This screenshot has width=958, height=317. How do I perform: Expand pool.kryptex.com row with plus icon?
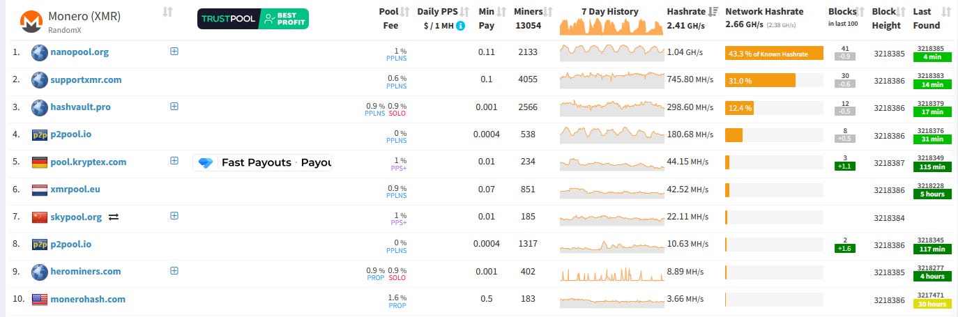click(174, 161)
